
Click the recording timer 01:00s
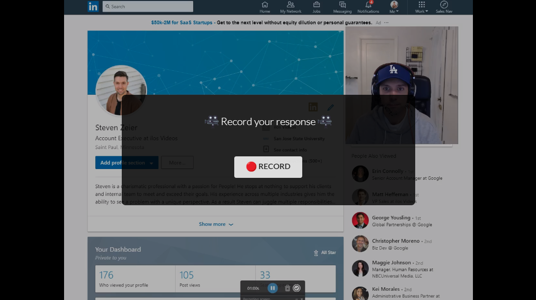tap(253, 288)
